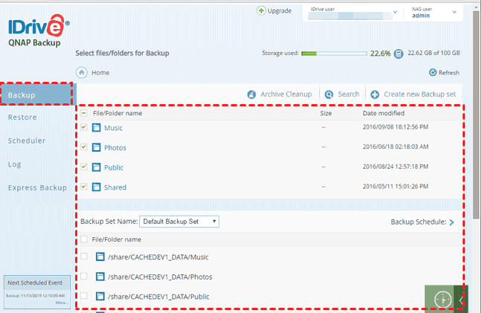Expand the IDrive user dropdown
The width and height of the screenshot is (482, 313).
(395, 13)
